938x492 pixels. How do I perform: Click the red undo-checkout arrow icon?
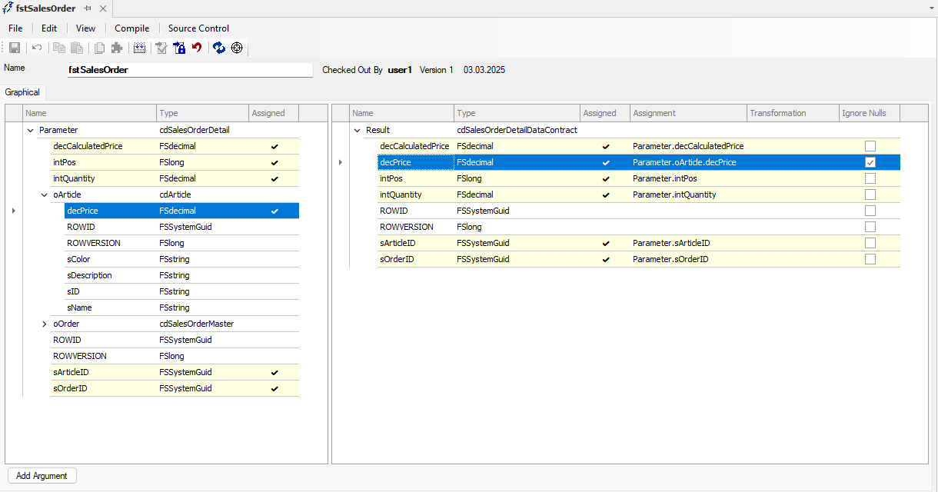click(197, 48)
